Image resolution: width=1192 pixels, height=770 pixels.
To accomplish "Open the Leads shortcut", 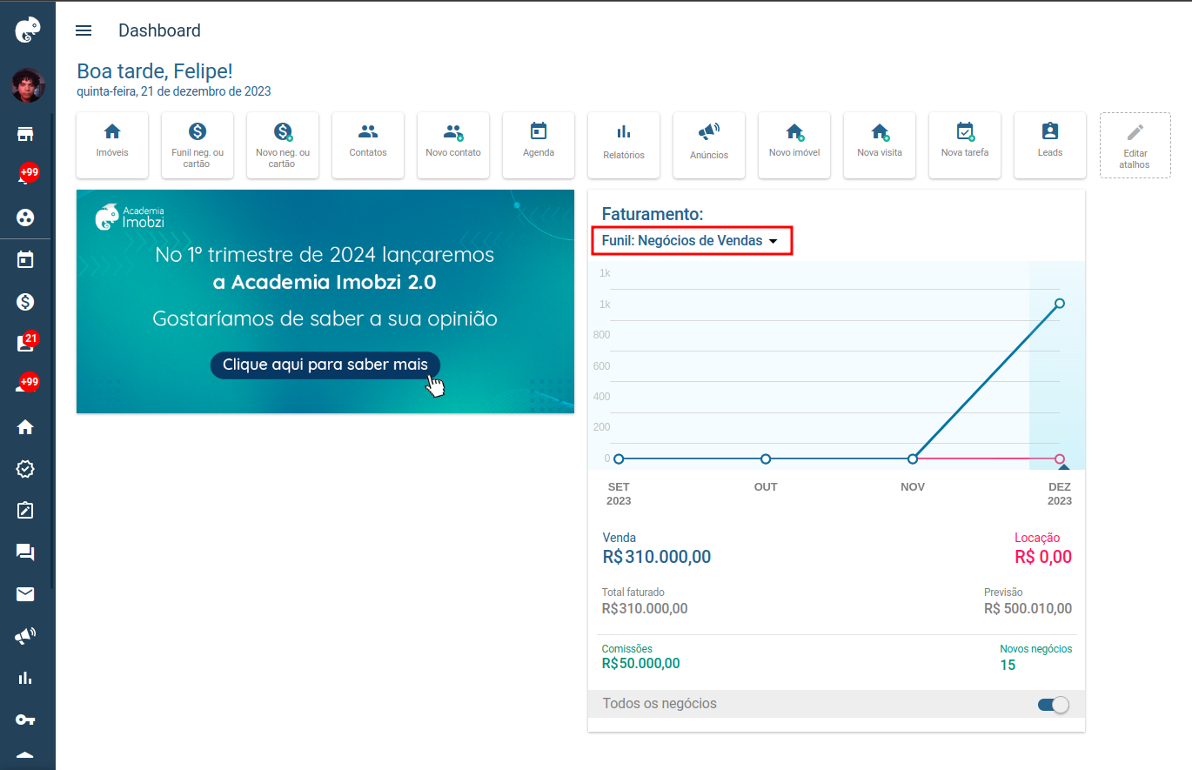I will pos(1050,145).
